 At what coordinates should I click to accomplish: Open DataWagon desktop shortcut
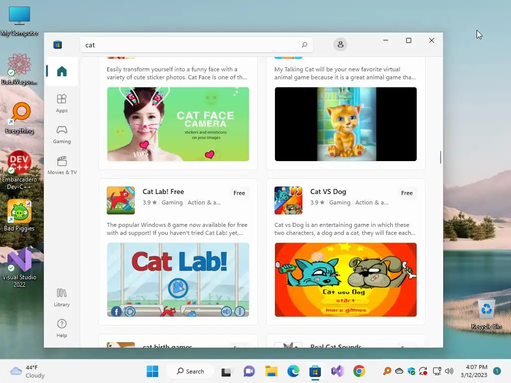tap(19, 69)
